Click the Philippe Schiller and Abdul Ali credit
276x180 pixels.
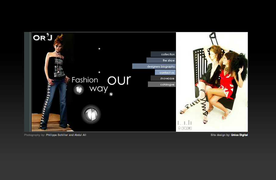66,135
